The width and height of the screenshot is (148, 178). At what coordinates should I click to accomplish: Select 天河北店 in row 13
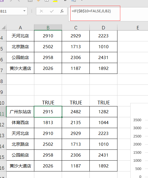coord(20,133)
